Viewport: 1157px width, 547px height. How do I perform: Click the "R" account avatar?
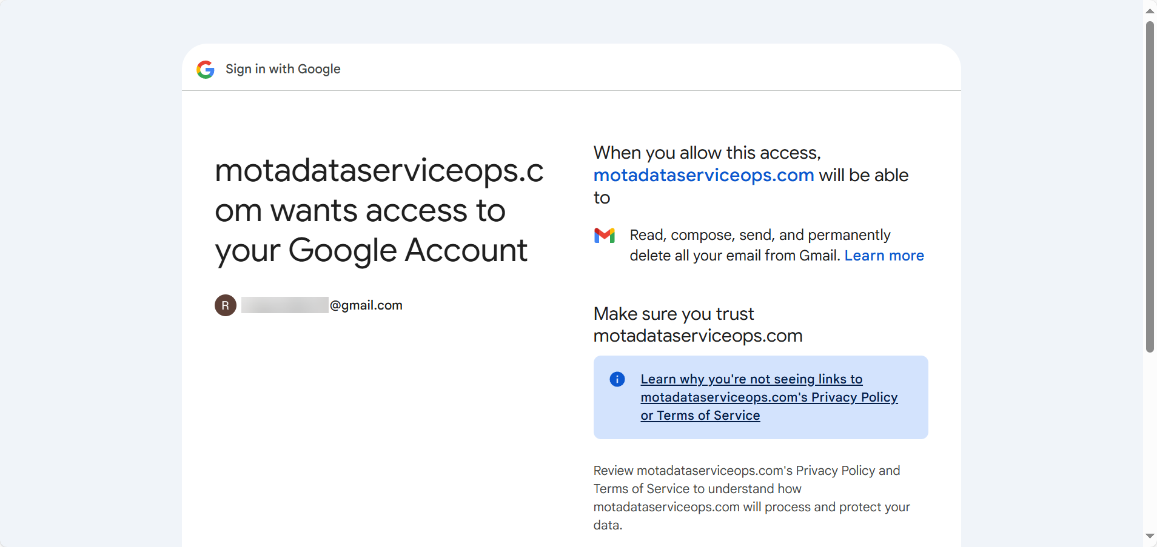coord(226,305)
